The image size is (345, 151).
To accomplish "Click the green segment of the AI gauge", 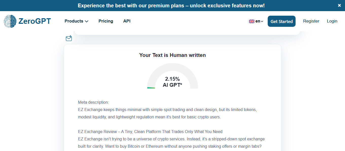I will [151, 88].
